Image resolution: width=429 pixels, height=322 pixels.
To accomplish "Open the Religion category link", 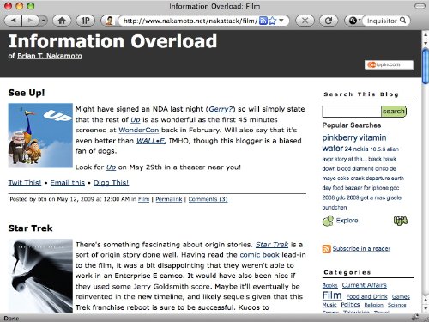I will click(x=374, y=305).
